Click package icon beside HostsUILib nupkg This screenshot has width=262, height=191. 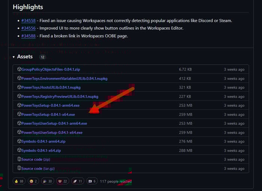[x=19, y=87]
